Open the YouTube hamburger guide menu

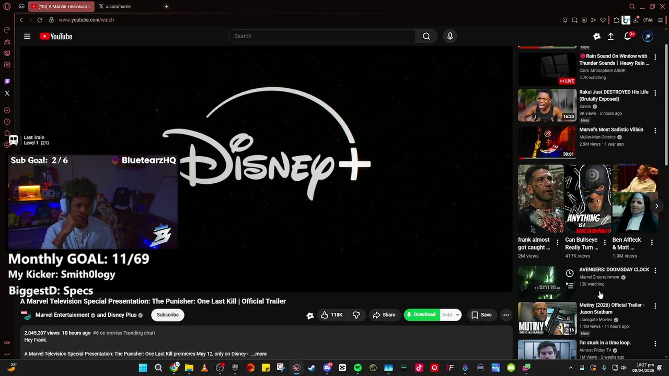(27, 37)
